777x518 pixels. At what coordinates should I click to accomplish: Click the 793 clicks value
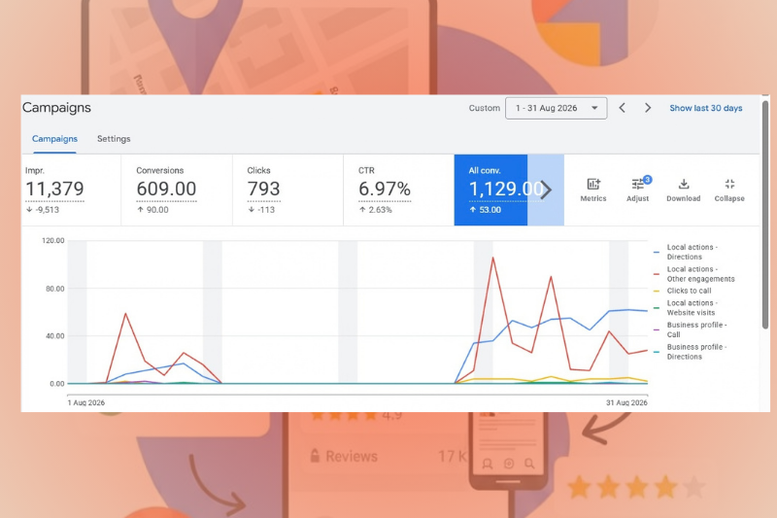point(263,189)
